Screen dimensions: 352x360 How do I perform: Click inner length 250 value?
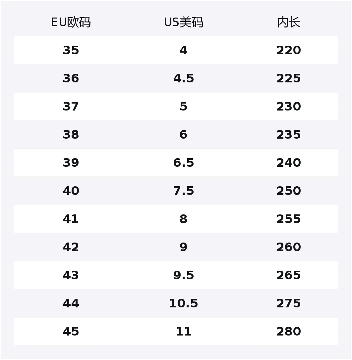coord(288,191)
